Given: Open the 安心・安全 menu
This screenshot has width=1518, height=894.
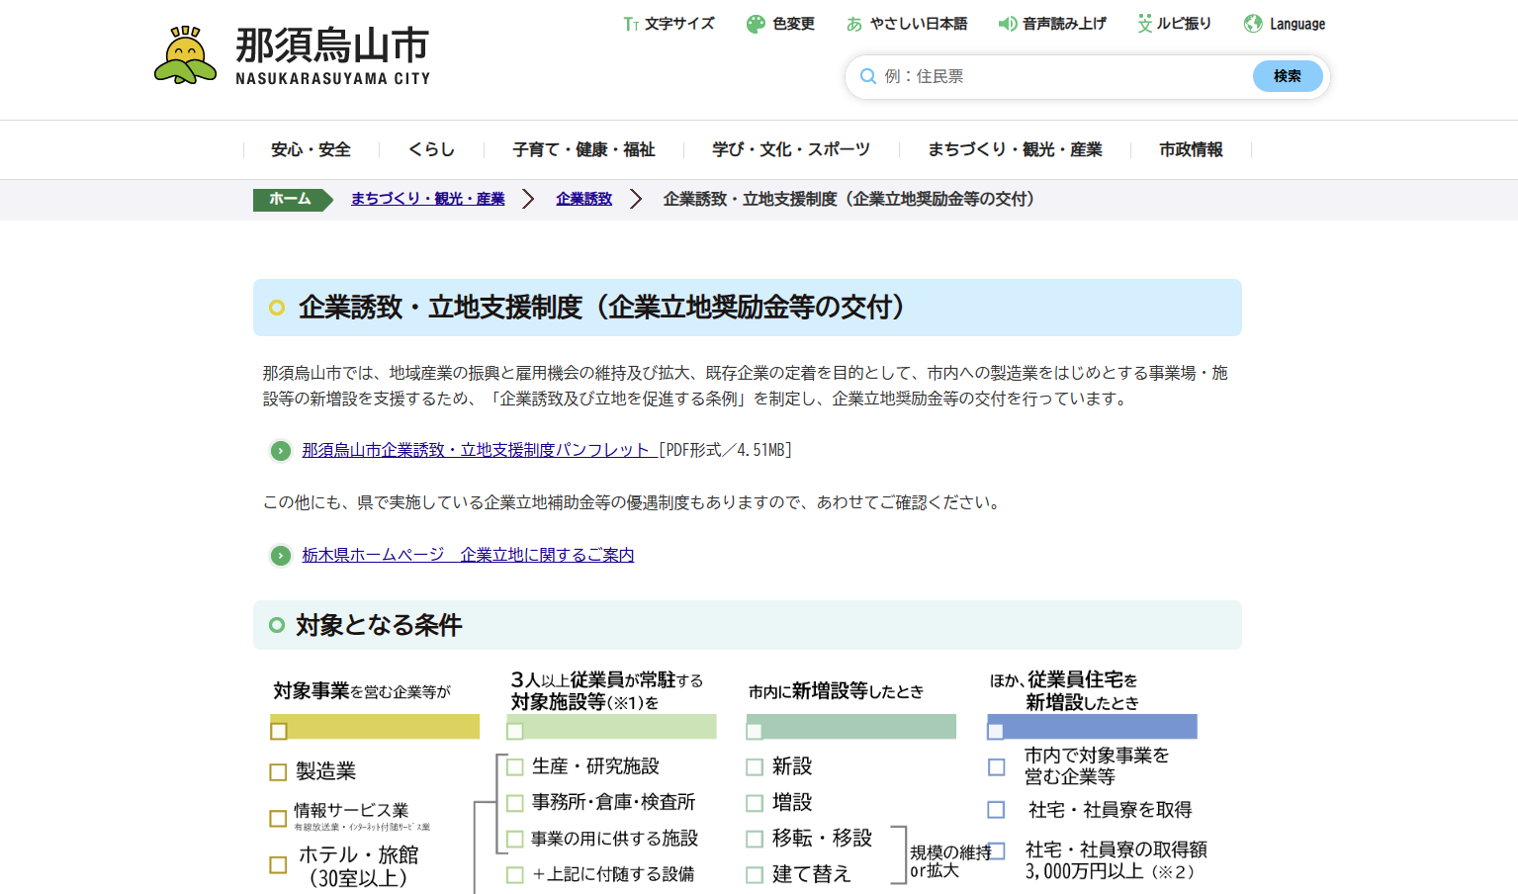Looking at the screenshot, I should coord(311,149).
